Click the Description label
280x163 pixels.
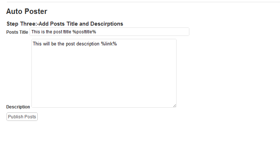click(x=18, y=107)
